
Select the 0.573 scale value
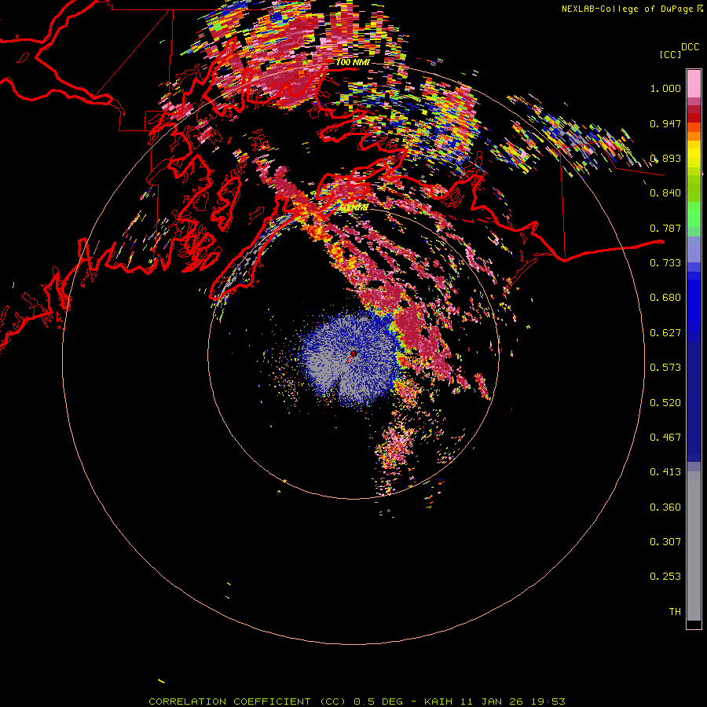click(x=665, y=368)
